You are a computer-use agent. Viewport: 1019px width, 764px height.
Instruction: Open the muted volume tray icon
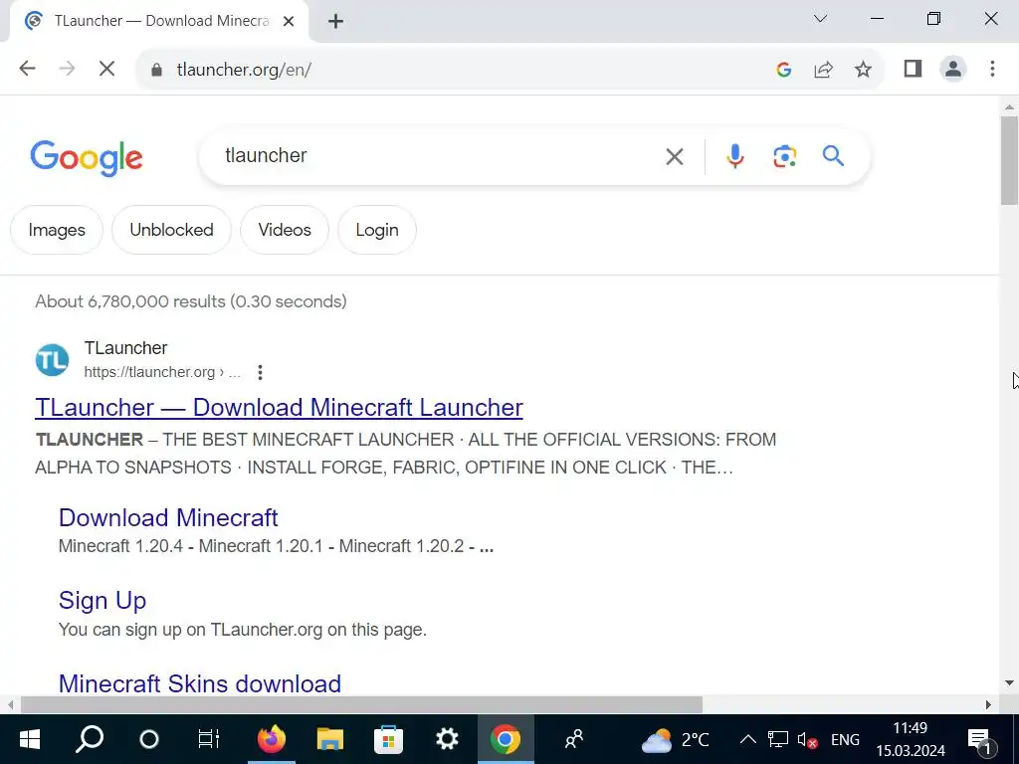point(807,739)
